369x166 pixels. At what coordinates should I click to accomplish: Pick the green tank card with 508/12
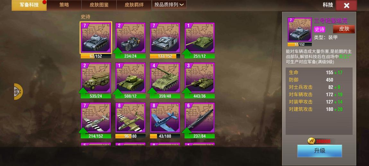(130, 78)
